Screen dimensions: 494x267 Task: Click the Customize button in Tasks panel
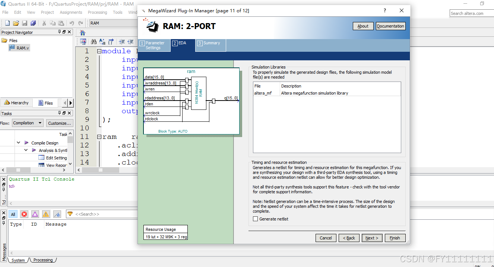(x=60, y=123)
